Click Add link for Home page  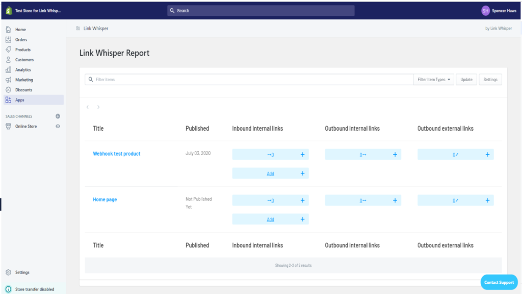270,219
